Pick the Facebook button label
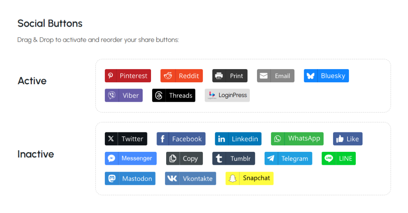Viewport: 408px width, 213px height. click(187, 139)
